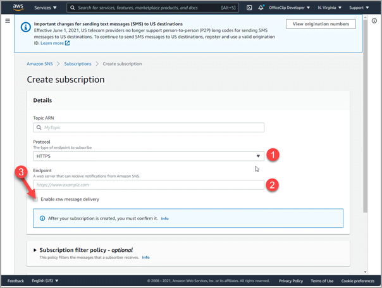Viewport: 382px width, 288px height.
Task: Click the Topic ARN search field
Action: tap(149, 127)
